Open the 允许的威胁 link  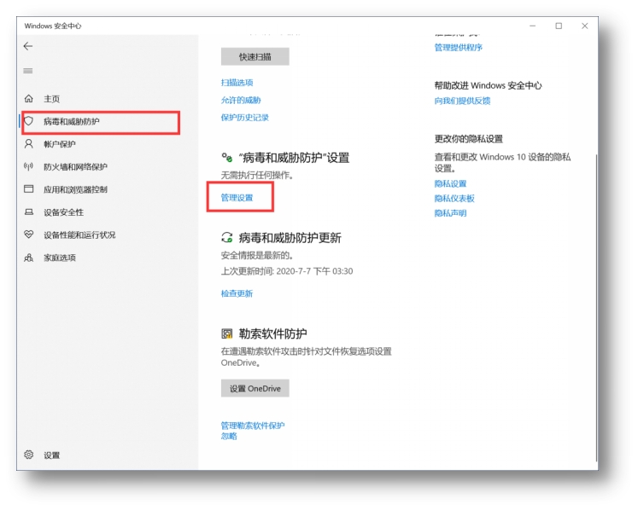coord(241,101)
